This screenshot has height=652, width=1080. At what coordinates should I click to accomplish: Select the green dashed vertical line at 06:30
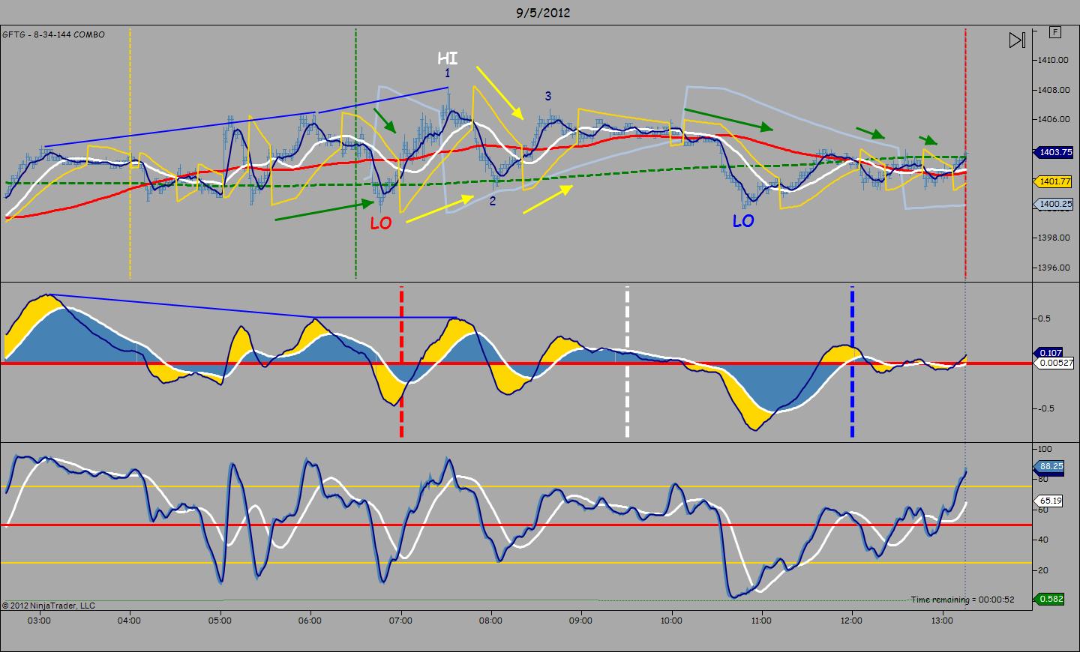pyautogui.click(x=355, y=154)
